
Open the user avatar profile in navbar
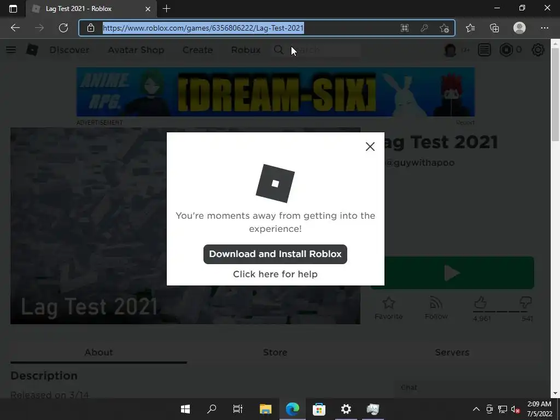[451, 50]
